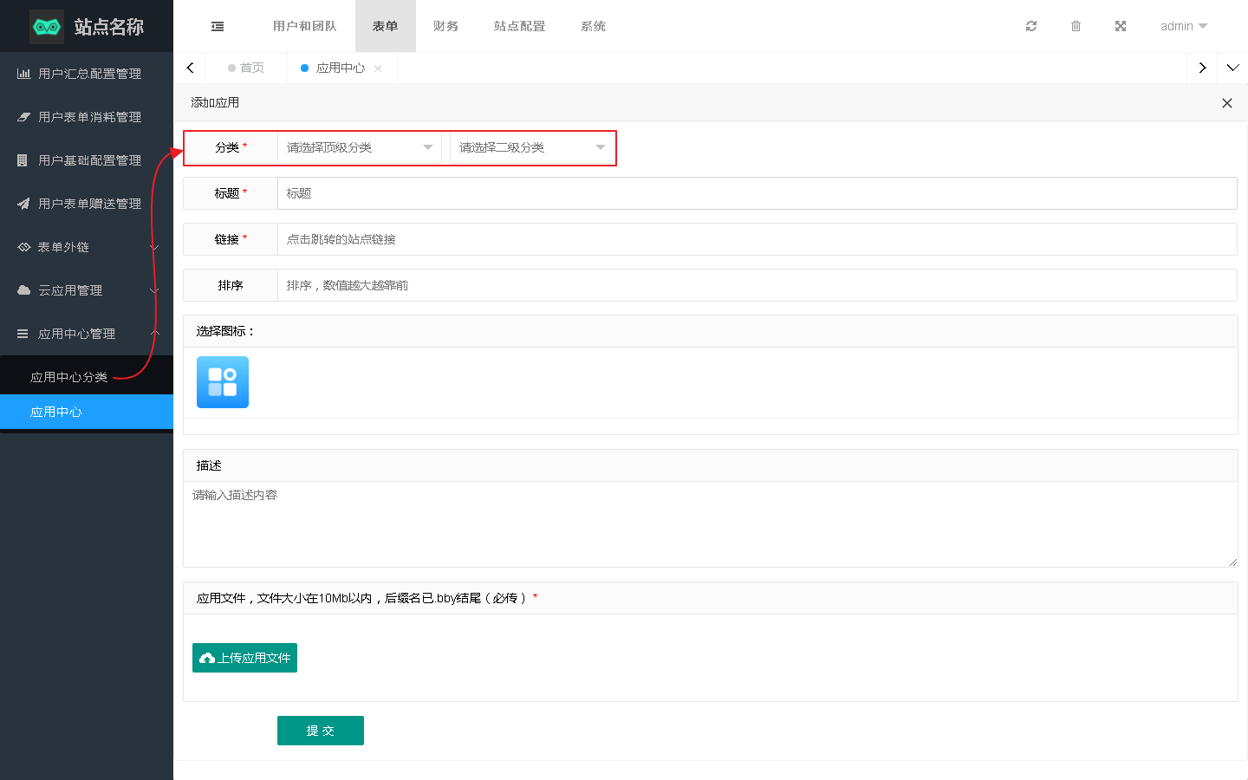The height and width of the screenshot is (780, 1248).
Task: Click the 上传应用文件 upload button
Action: pos(244,658)
